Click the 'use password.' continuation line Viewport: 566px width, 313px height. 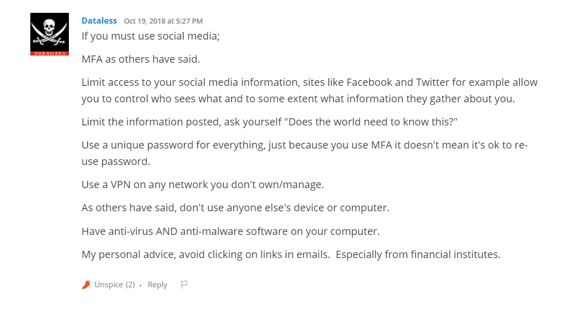tap(116, 161)
